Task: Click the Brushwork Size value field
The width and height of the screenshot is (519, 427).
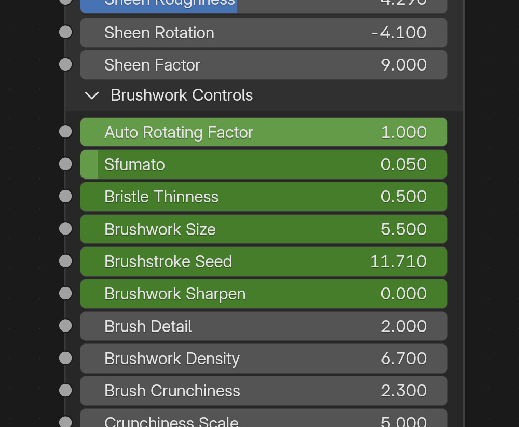Action: tap(264, 229)
